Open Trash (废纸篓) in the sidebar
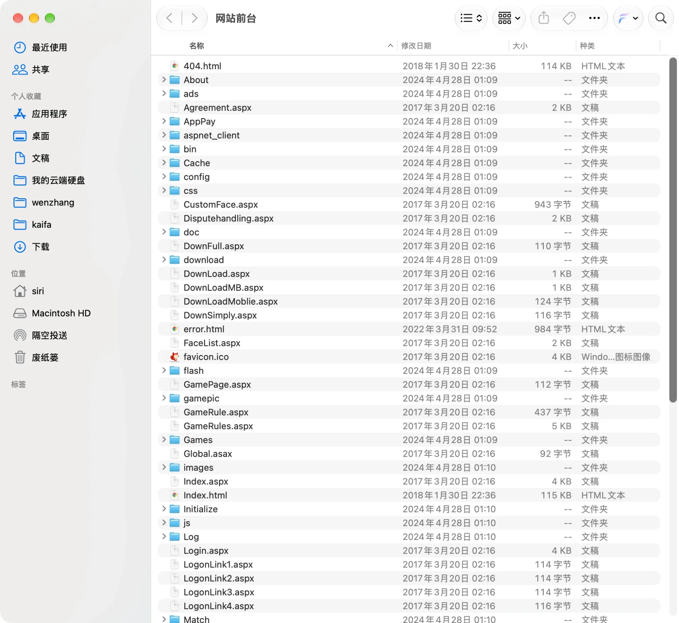This screenshot has width=679, height=623. tap(36, 358)
